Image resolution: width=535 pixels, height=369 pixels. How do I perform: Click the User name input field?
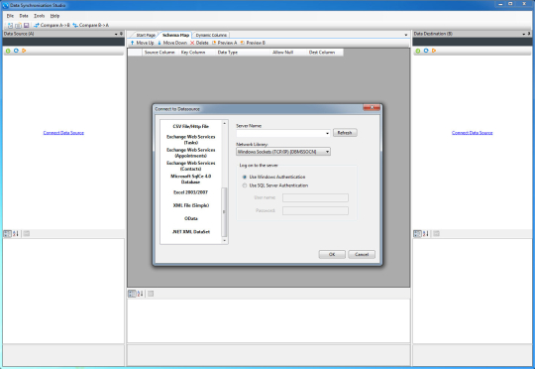315,197
